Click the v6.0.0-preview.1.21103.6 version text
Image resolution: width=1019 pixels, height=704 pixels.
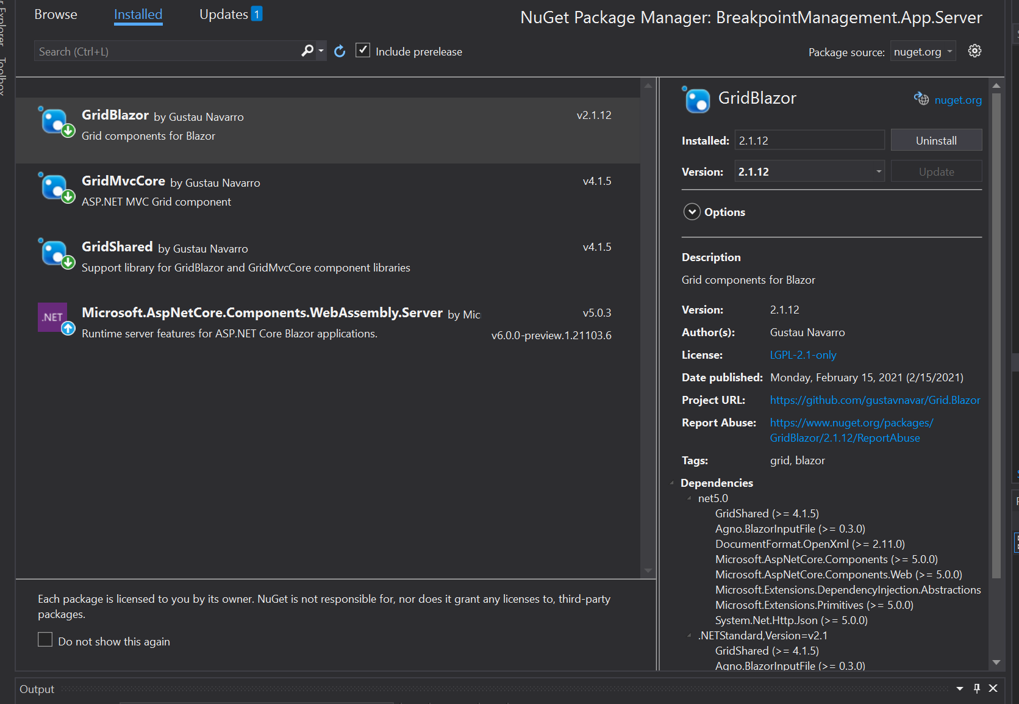click(x=551, y=335)
